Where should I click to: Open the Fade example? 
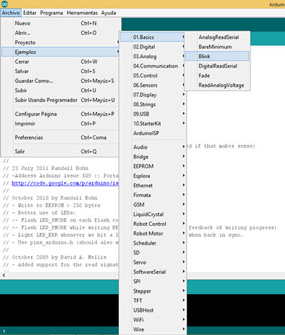(217, 75)
